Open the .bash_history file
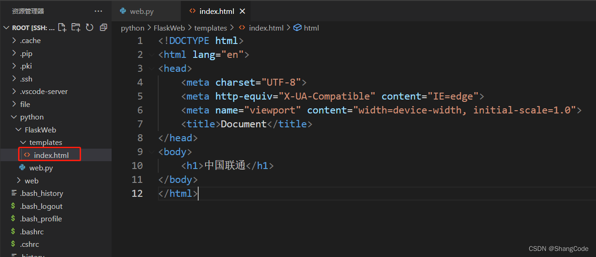 point(41,194)
